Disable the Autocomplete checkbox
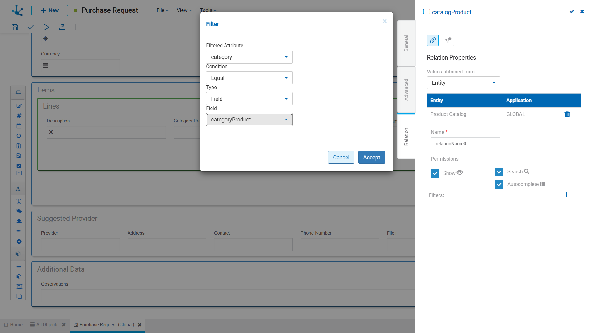593x333 pixels. [x=499, y=184]
